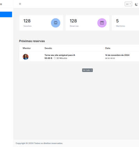The height and width of the screenshot is (147, 139).
Task: Click the 'Torne seu site amigável para IA' session
Action: coord(60,55)
